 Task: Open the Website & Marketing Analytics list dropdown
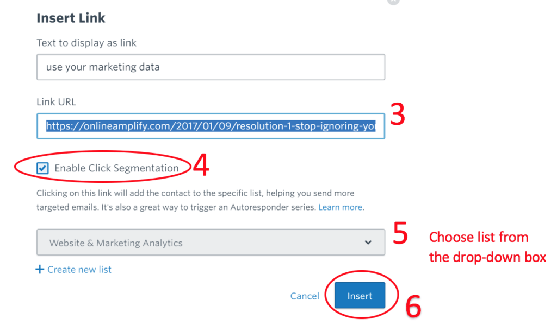coord(211,243)
